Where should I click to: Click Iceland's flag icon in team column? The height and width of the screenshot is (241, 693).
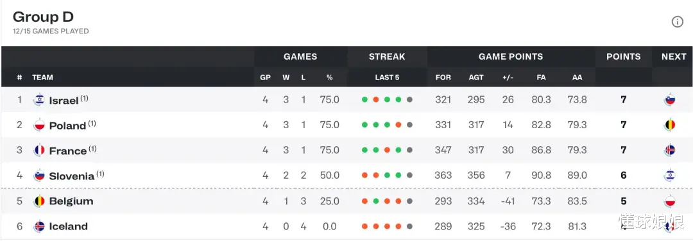[39, 226]
